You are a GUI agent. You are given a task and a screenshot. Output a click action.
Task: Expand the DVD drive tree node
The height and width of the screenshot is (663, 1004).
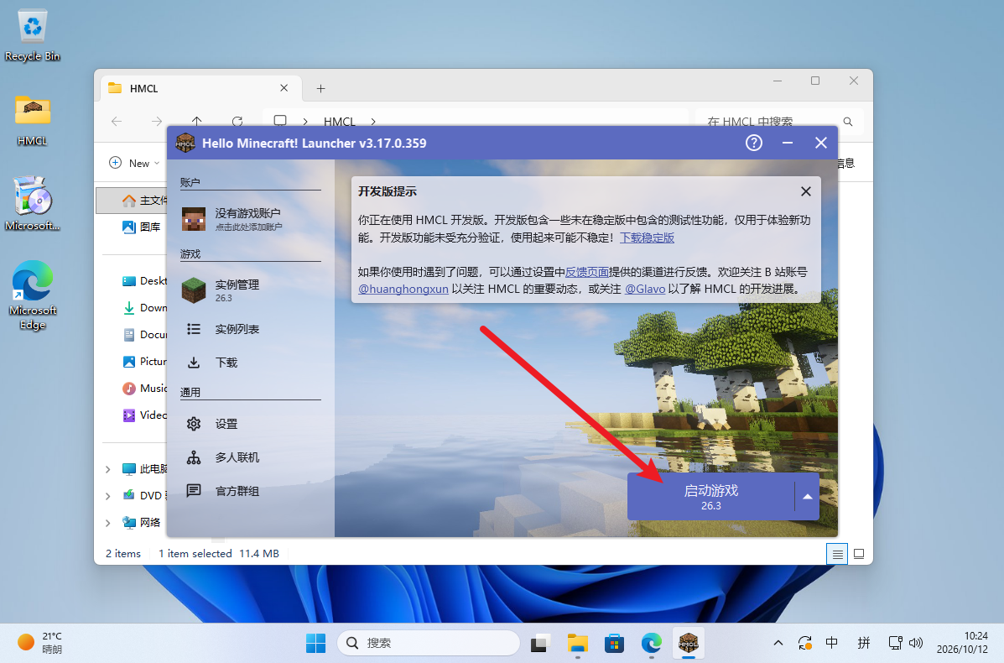pos(107,496)
